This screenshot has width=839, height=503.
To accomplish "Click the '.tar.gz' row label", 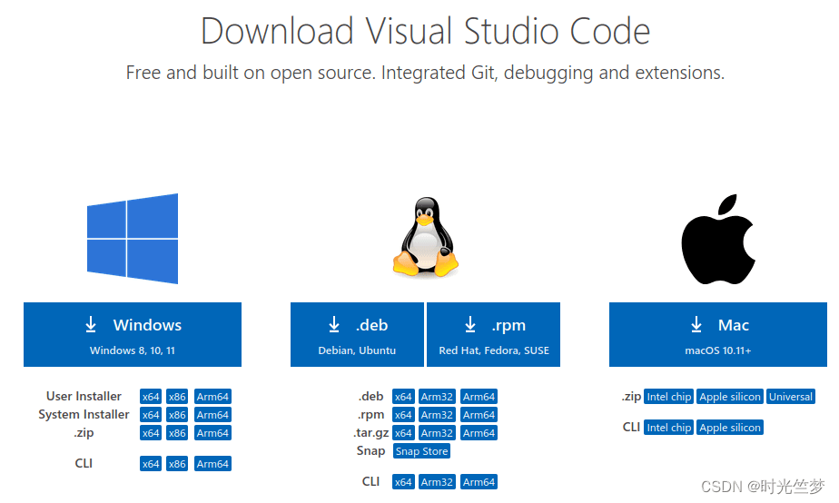I will (x=371, y=432).
